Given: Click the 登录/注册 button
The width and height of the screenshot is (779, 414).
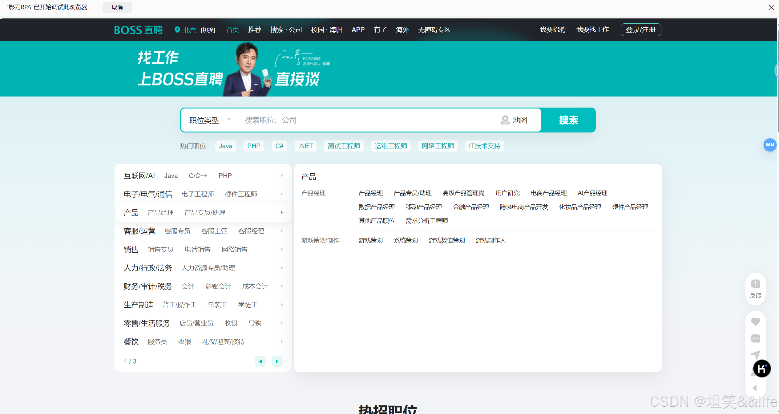Looking at the screenshot, I should (x=640, y=30).
